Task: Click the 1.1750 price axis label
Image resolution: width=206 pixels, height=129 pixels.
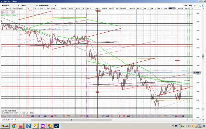Action: (x=197, y=48)
